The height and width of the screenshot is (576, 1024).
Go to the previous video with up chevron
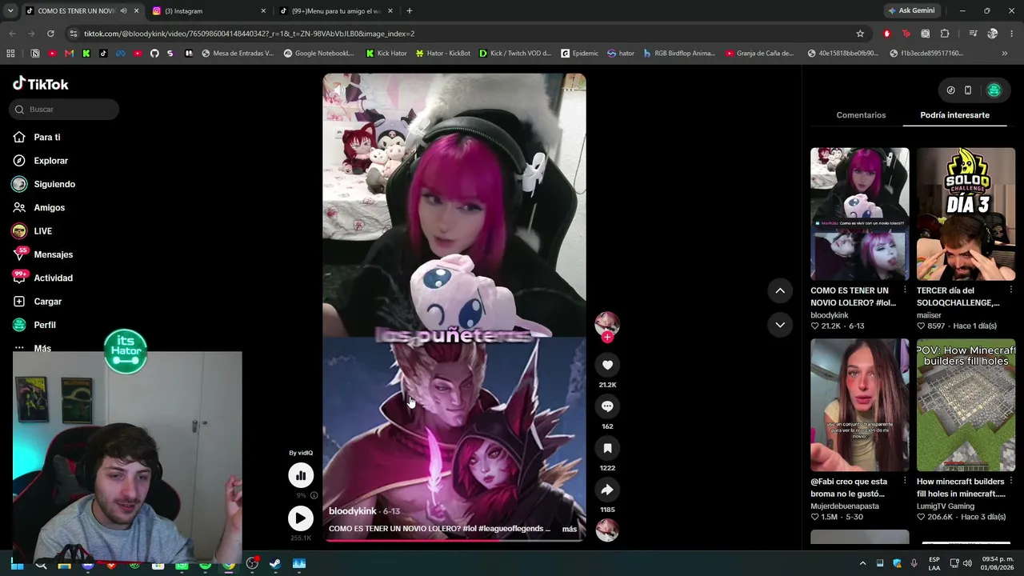pos(780,290)
